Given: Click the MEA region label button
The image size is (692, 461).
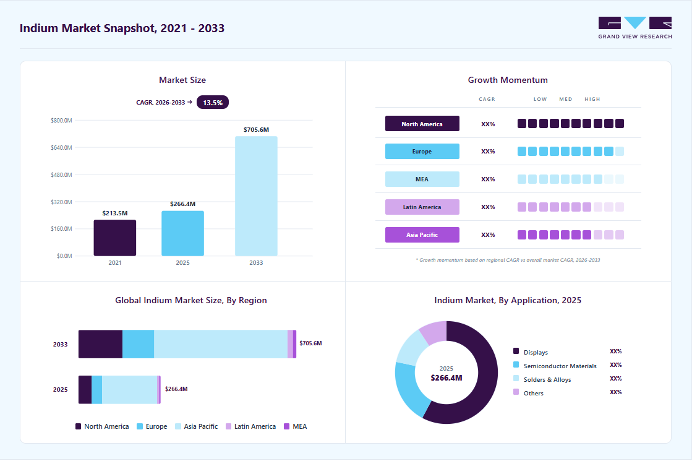Looking at the screenshot, I should pos(422,179).
